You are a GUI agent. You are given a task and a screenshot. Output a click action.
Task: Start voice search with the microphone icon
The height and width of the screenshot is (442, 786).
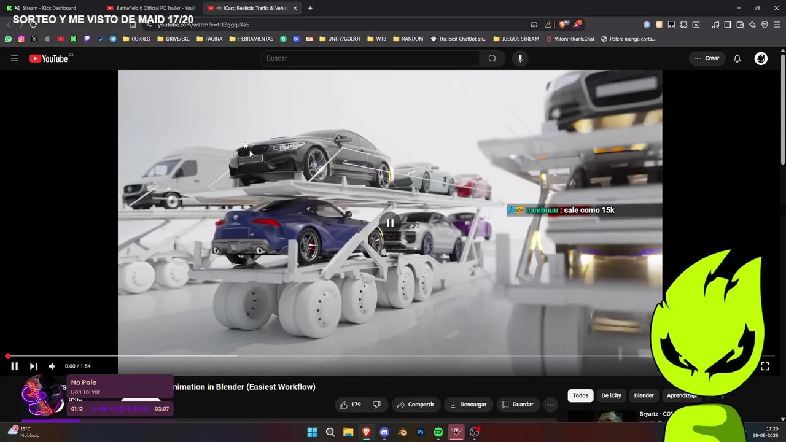(520, 58)
